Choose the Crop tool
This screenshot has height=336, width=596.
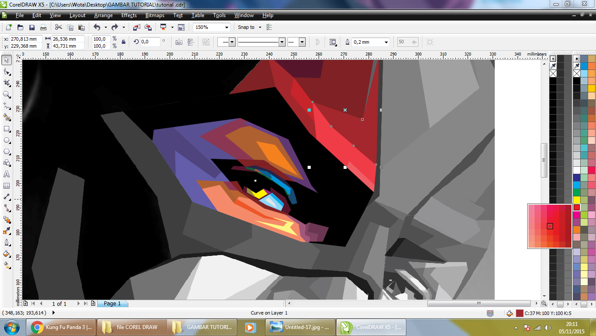(x=7, y=83)
